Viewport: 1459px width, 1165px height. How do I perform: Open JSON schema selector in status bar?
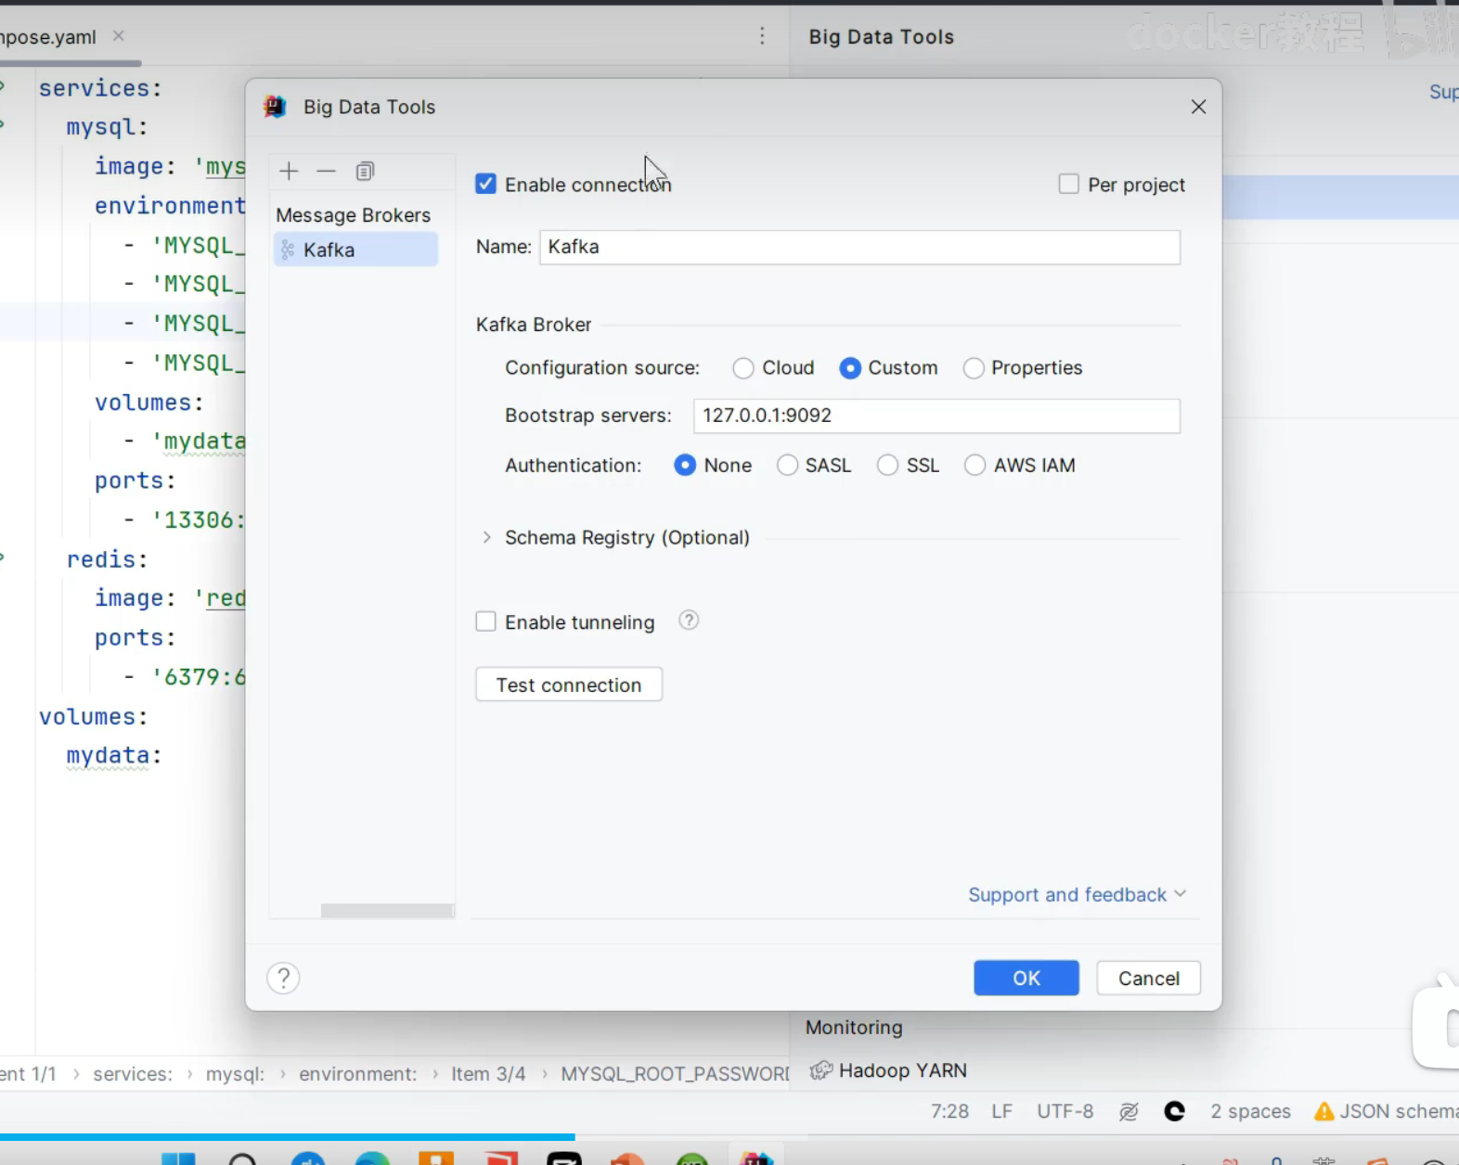click(1399, 1111)
